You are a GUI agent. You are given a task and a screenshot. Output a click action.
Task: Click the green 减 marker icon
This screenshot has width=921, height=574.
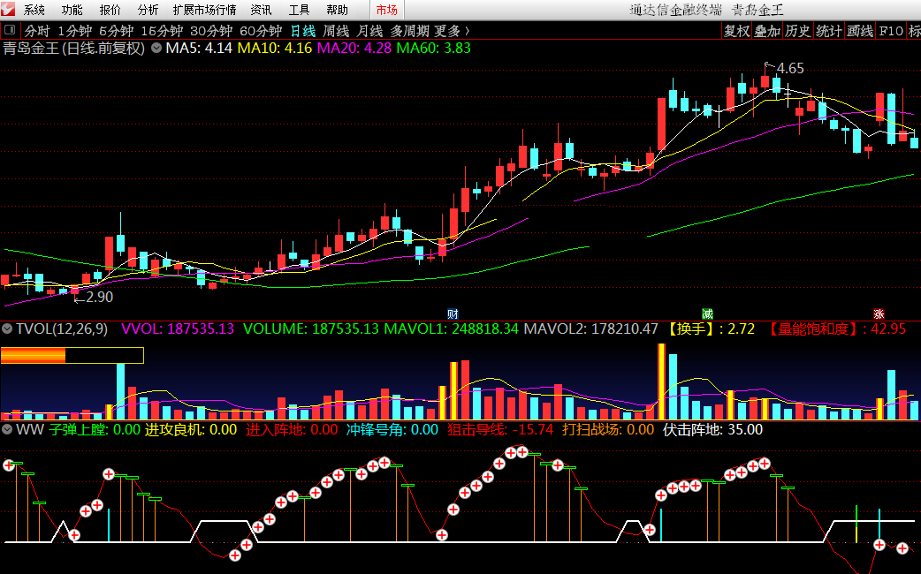[x=707, y=314]
